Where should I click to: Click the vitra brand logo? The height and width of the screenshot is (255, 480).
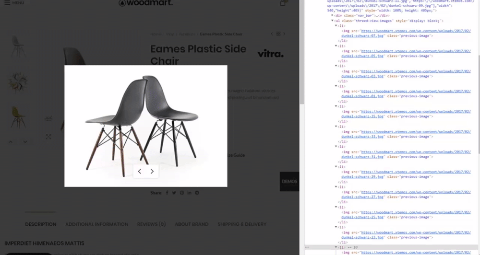(271, 54)
